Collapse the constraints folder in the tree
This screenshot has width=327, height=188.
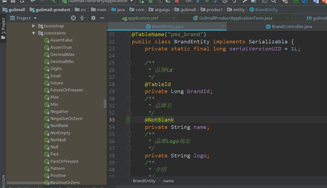(34, 33)
